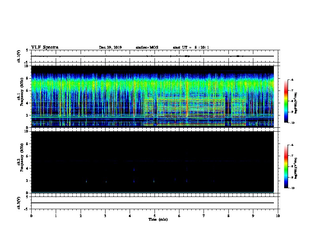Click the ch.1 color bar log(PSD) label
313x242 pixels.
click(x=296, y=103)
